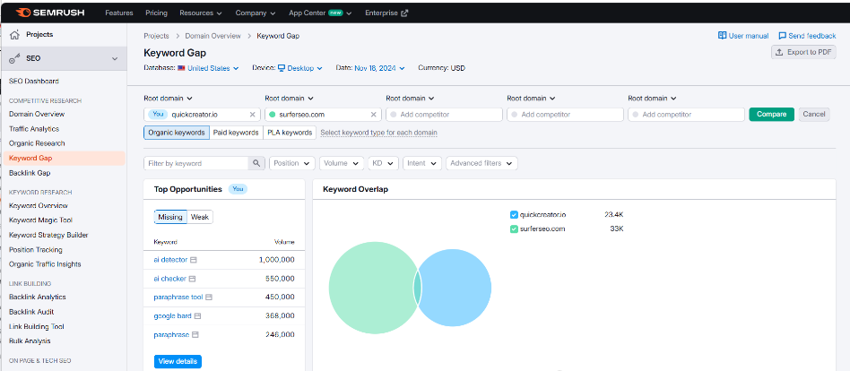
Task: Switch Top Opportunities to Weak
Action: click(x=199, y=217)
